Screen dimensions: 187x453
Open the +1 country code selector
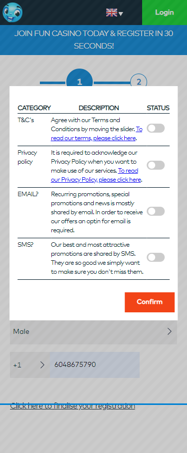point(29,365)
